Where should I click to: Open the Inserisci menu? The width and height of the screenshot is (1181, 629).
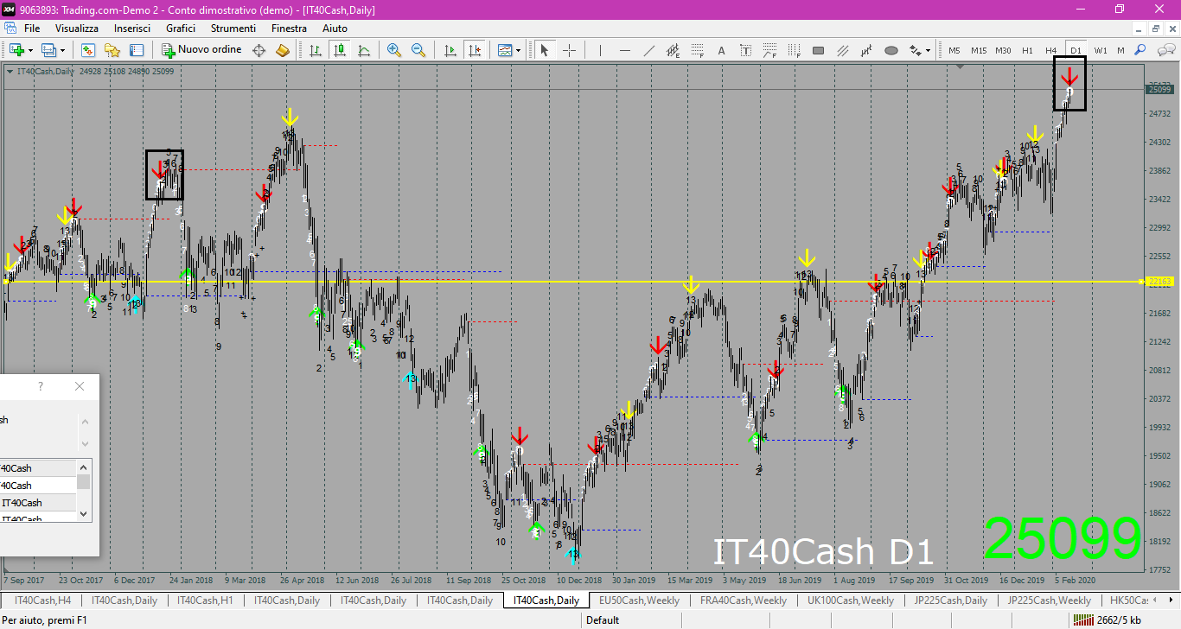pos(132,29)
